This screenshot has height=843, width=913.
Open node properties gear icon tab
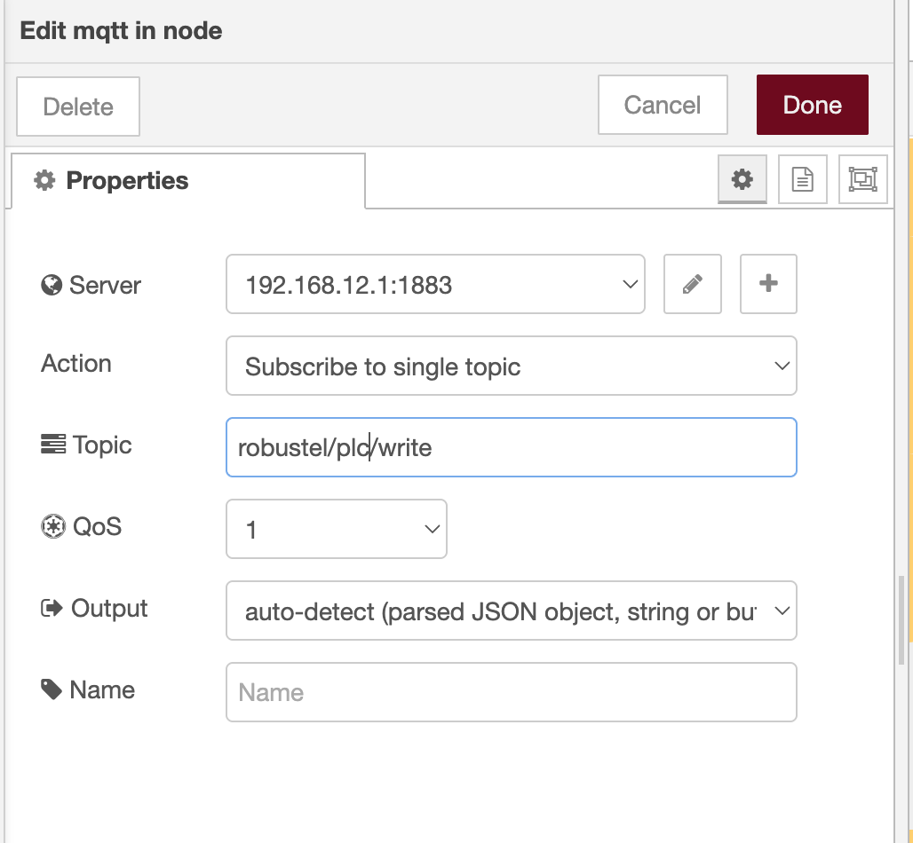coord(742,180)
